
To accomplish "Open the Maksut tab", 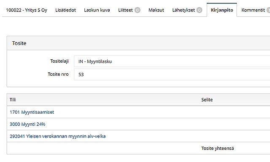I will (x=156, y=10).
